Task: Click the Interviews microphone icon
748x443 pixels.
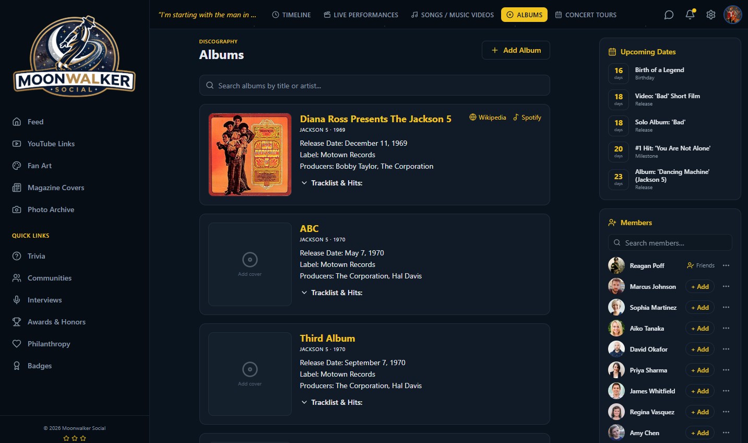Action: click(17, 300)
